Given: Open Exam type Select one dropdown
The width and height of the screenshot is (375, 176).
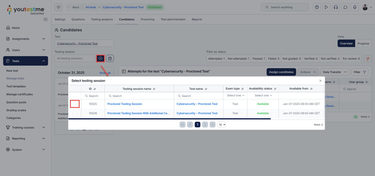Looking at the screenshot, I should tap(235, 96).
